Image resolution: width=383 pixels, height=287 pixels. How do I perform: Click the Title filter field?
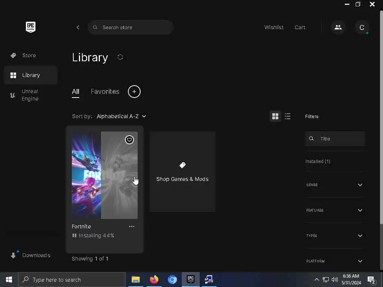(x=335, y=139)
